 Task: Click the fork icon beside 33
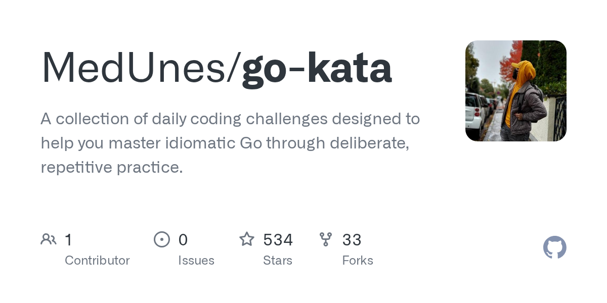pos(326,239)
